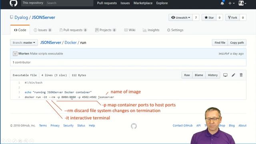Focus the repository search field
The height and width of the screenshot is (144, 256).
69,3
